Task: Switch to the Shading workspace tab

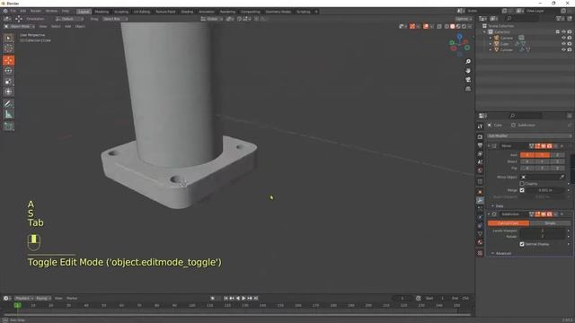Action: tap(187, 12)
